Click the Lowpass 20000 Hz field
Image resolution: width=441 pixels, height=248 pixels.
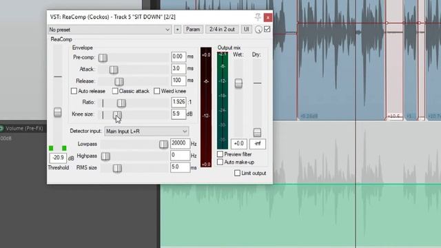click(180, 143)
